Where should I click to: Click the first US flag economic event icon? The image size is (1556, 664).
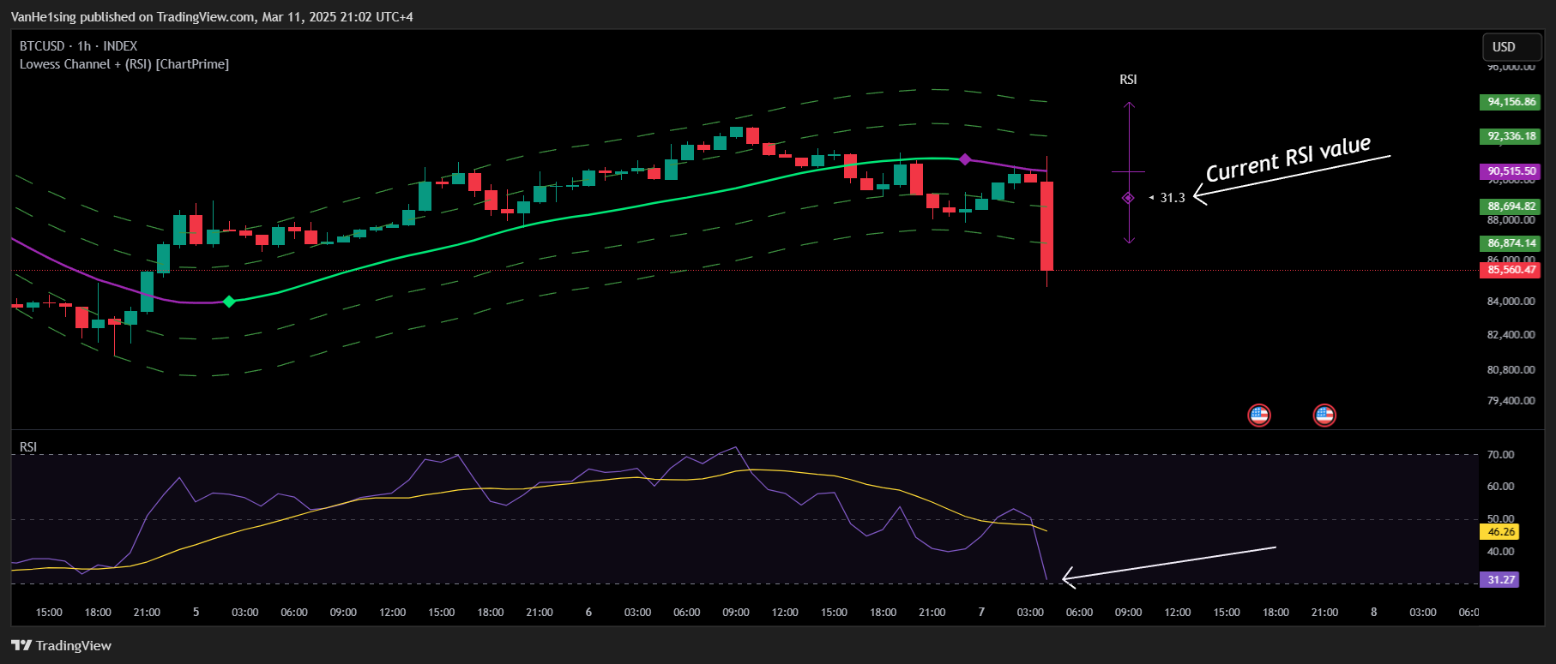pyautogui.click(x=1258, y=416)
